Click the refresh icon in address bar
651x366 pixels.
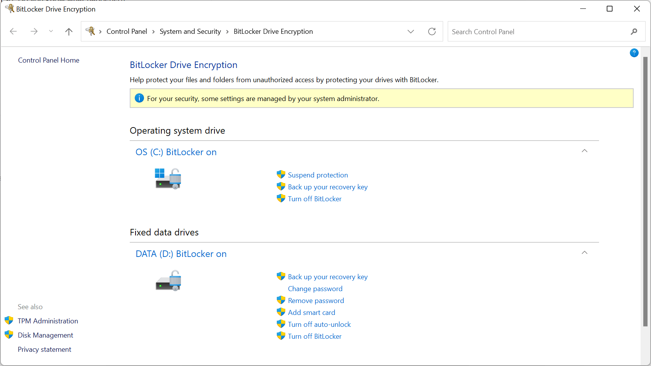coord(432,31)
